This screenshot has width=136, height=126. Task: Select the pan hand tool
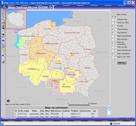3,32
